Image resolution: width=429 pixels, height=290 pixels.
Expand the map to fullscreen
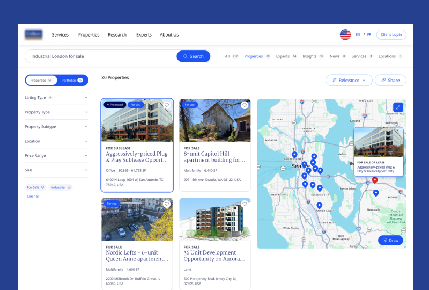click(398, 107)
